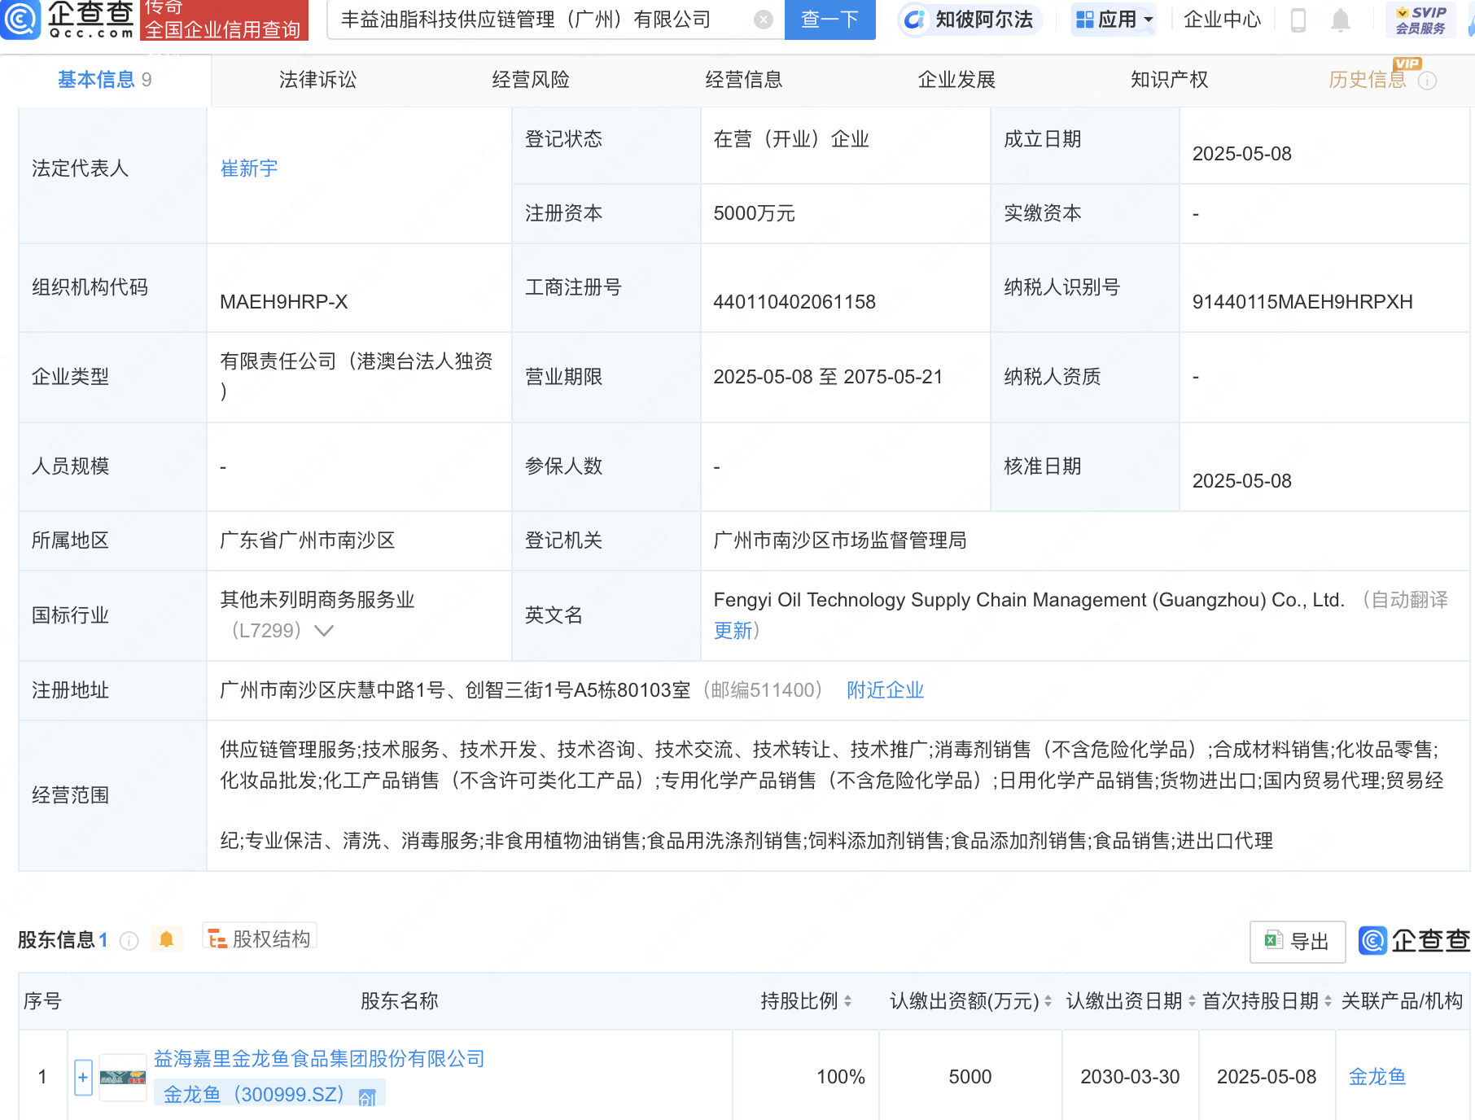Click the Qichacha logo icon
Image resolution: width=1475 pixels, height=1120 pixels.
20,19
